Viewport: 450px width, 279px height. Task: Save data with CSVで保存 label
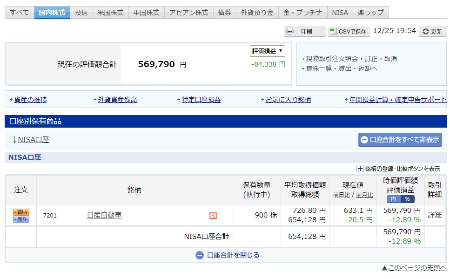coord(352,32)
